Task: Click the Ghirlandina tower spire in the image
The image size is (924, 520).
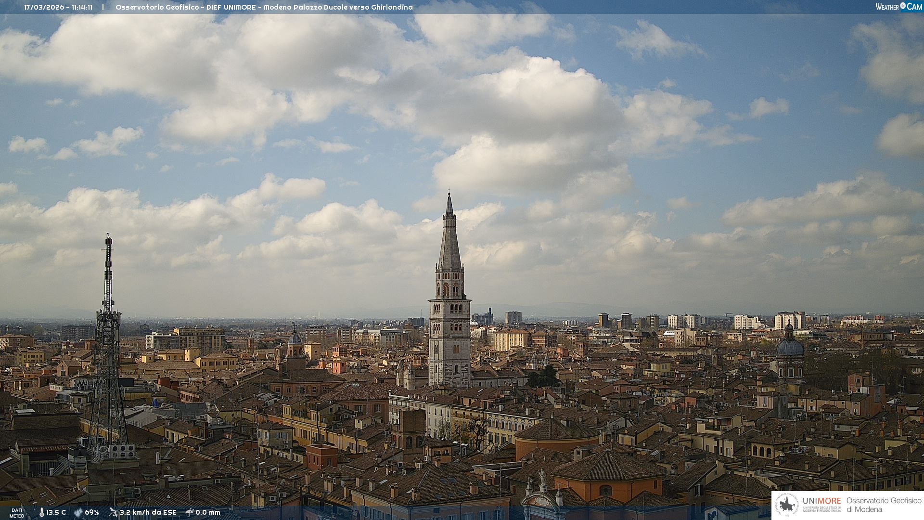Action: [x=449, y=236]
